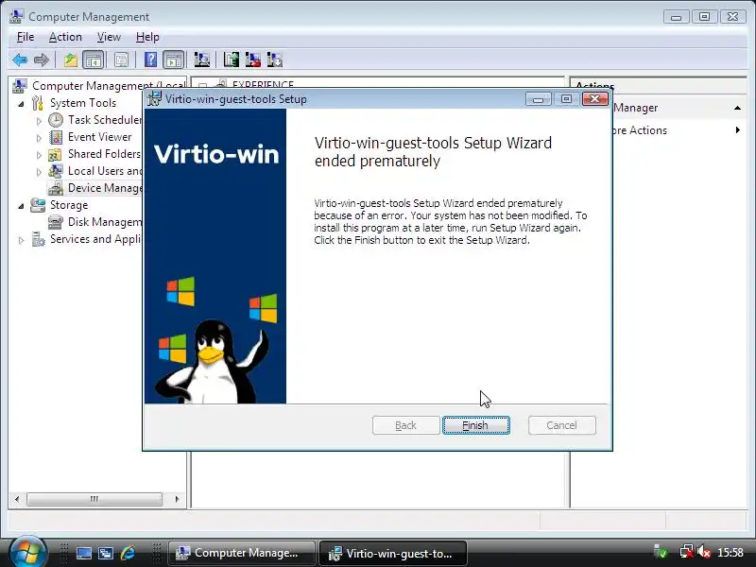Expand the Shared Folders tree node

click(39, 155)
